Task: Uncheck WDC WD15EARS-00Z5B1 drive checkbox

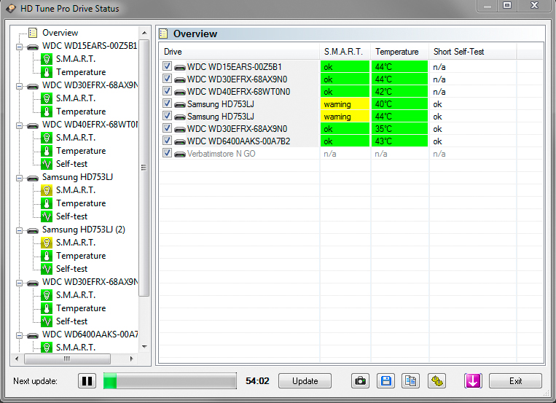Action: coord(167,66)
